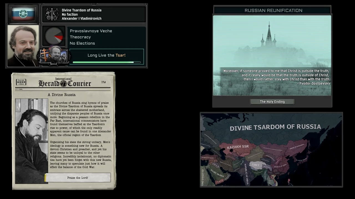Click the misty church event picture
355x199 pixels.
pos(272,55)
